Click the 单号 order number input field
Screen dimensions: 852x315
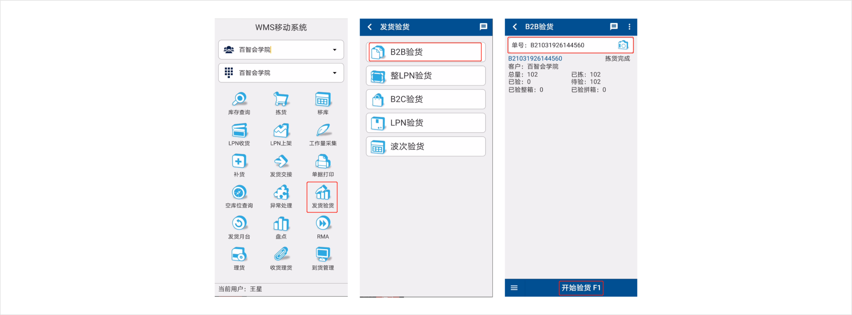tap(563, 45)
